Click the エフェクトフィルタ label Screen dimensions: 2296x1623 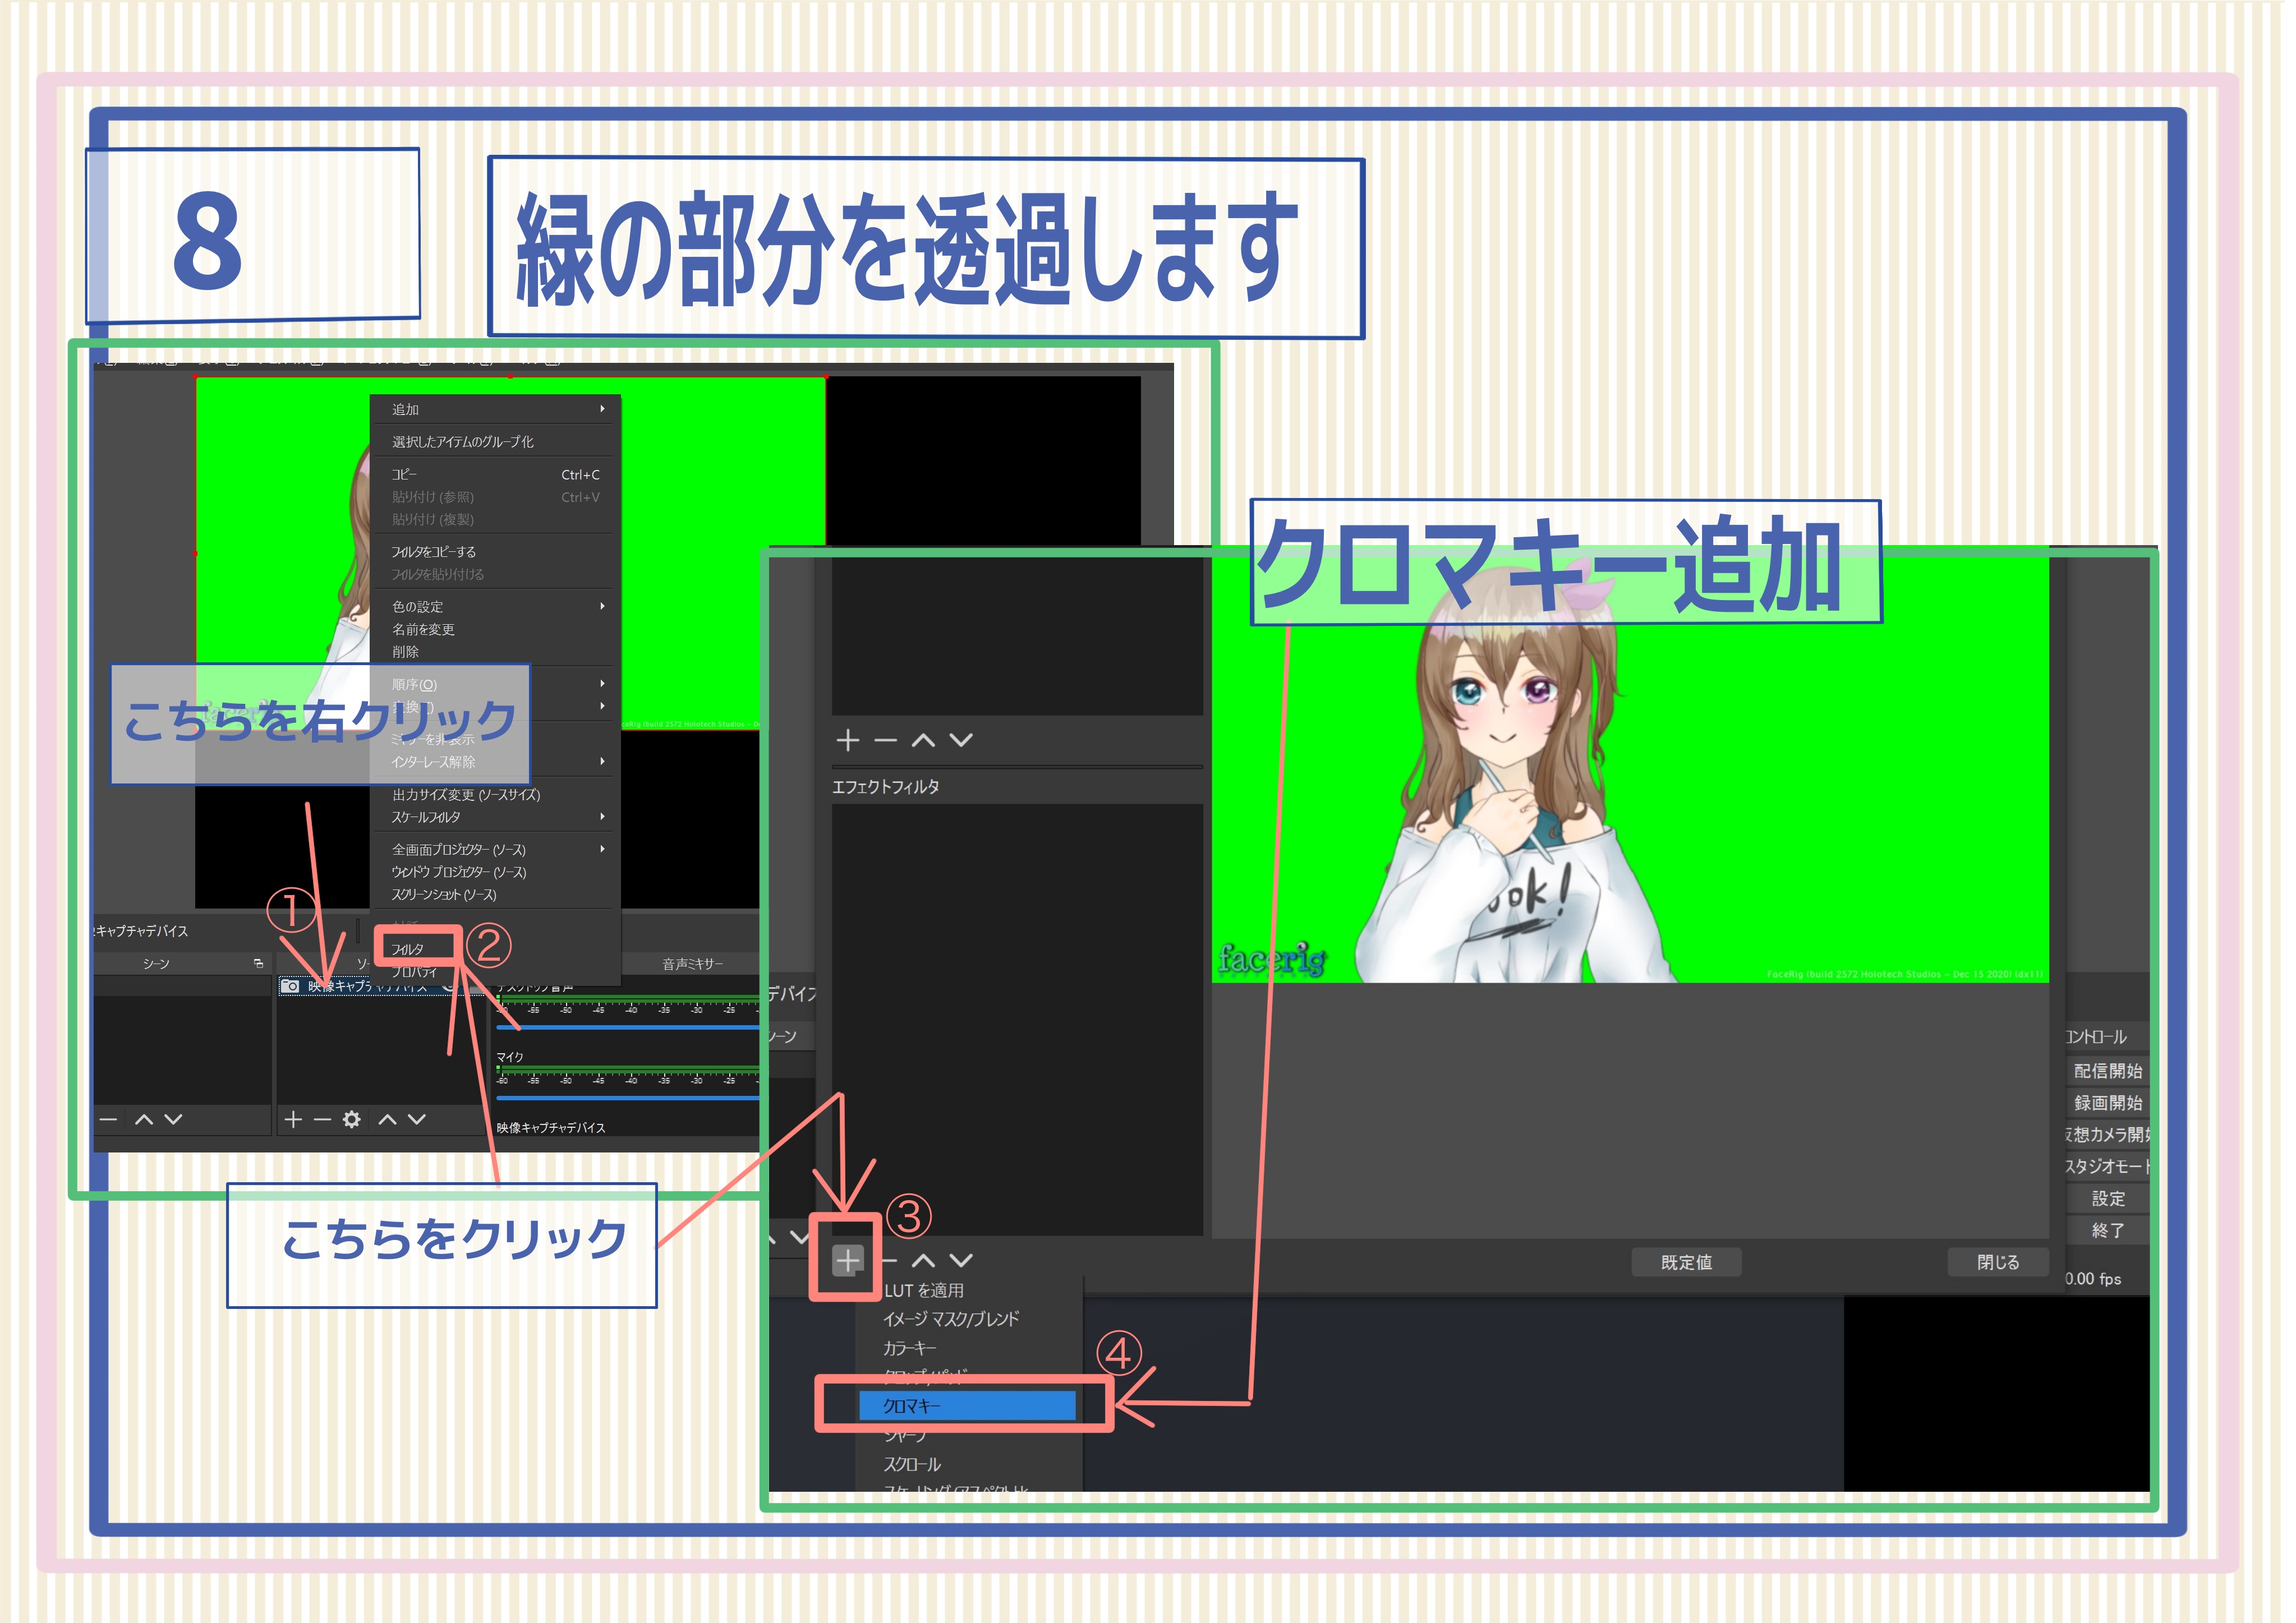point(885,788)
